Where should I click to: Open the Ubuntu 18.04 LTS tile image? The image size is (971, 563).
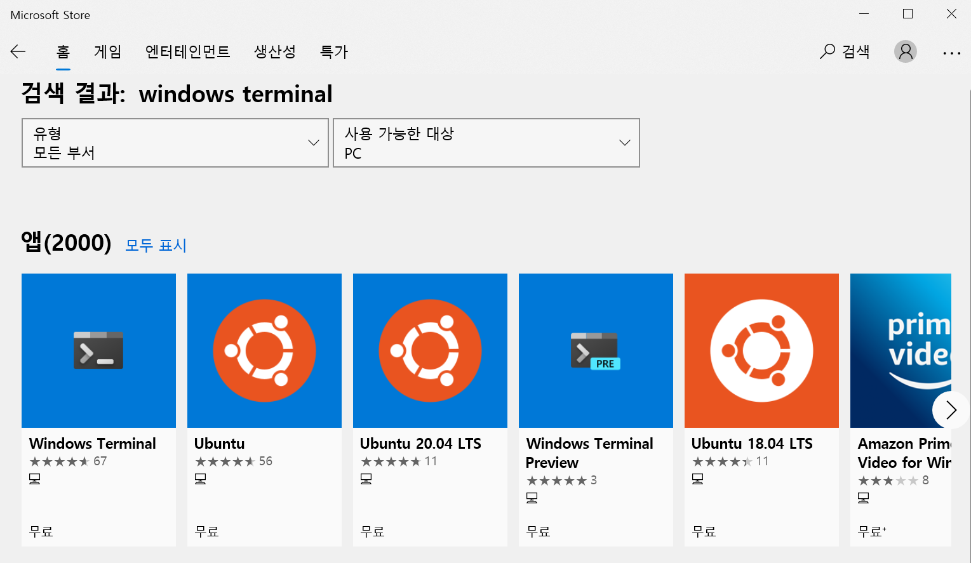tap(761, 350)
